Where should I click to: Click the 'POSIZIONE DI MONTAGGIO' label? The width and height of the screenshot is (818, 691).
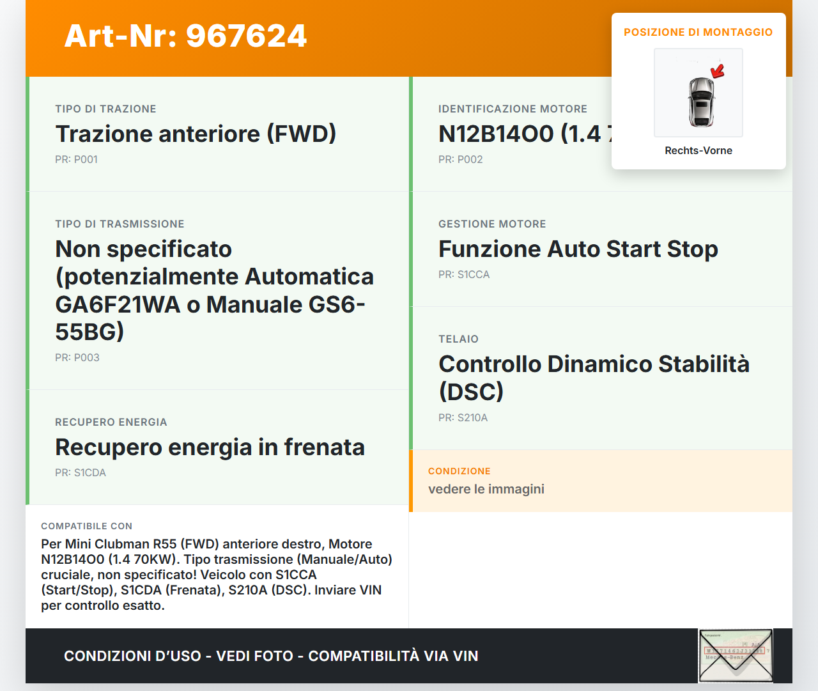[x=698, y=32]
